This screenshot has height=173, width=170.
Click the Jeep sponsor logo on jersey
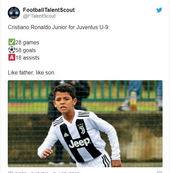coord(79,143)
